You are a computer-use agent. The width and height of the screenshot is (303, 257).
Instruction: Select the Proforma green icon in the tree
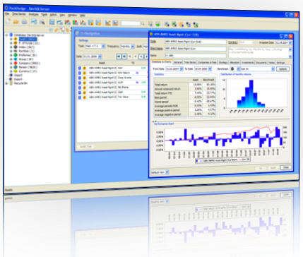(x=16, y=55)
